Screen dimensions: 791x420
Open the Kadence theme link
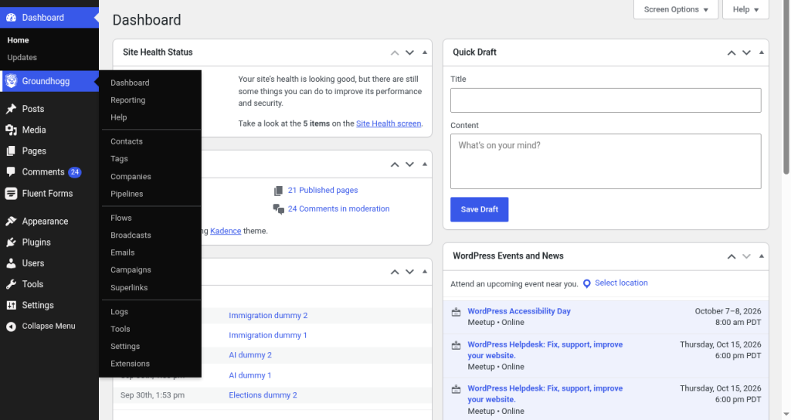[x=226, y=231]
